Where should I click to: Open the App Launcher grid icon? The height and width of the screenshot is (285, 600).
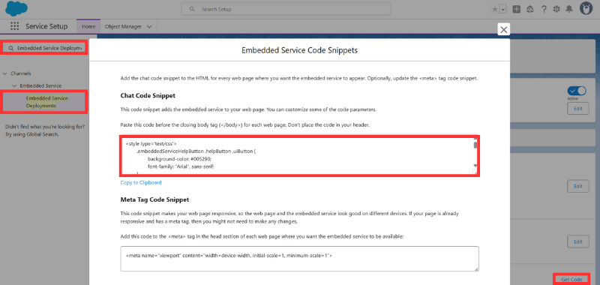click(14, 26)
